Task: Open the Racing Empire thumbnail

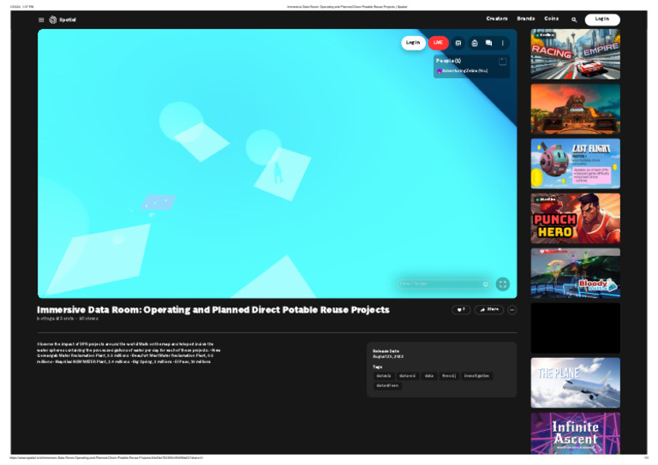Action: click(575, 52)
